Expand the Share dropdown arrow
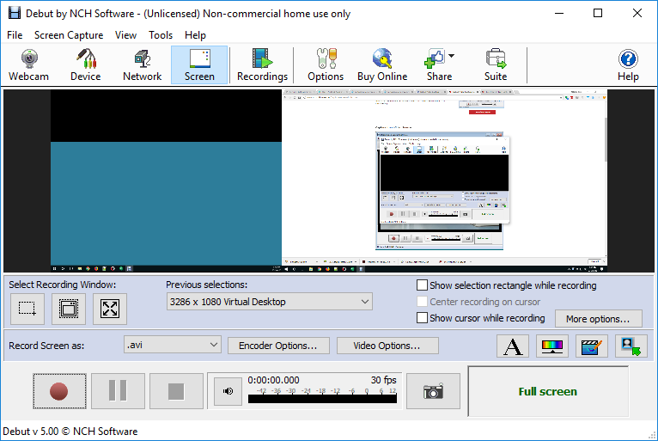 pos(452,55)
